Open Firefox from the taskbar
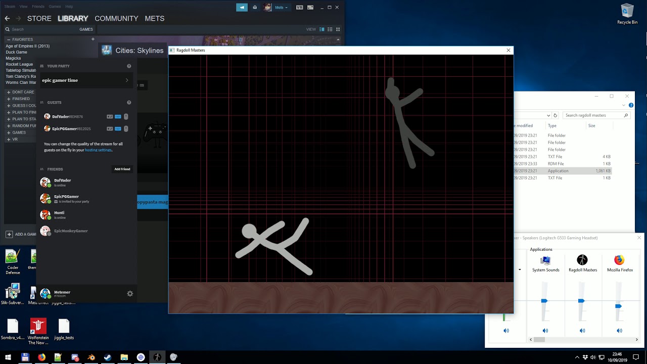This screenshot has height=364, width=647. [41, 357]
